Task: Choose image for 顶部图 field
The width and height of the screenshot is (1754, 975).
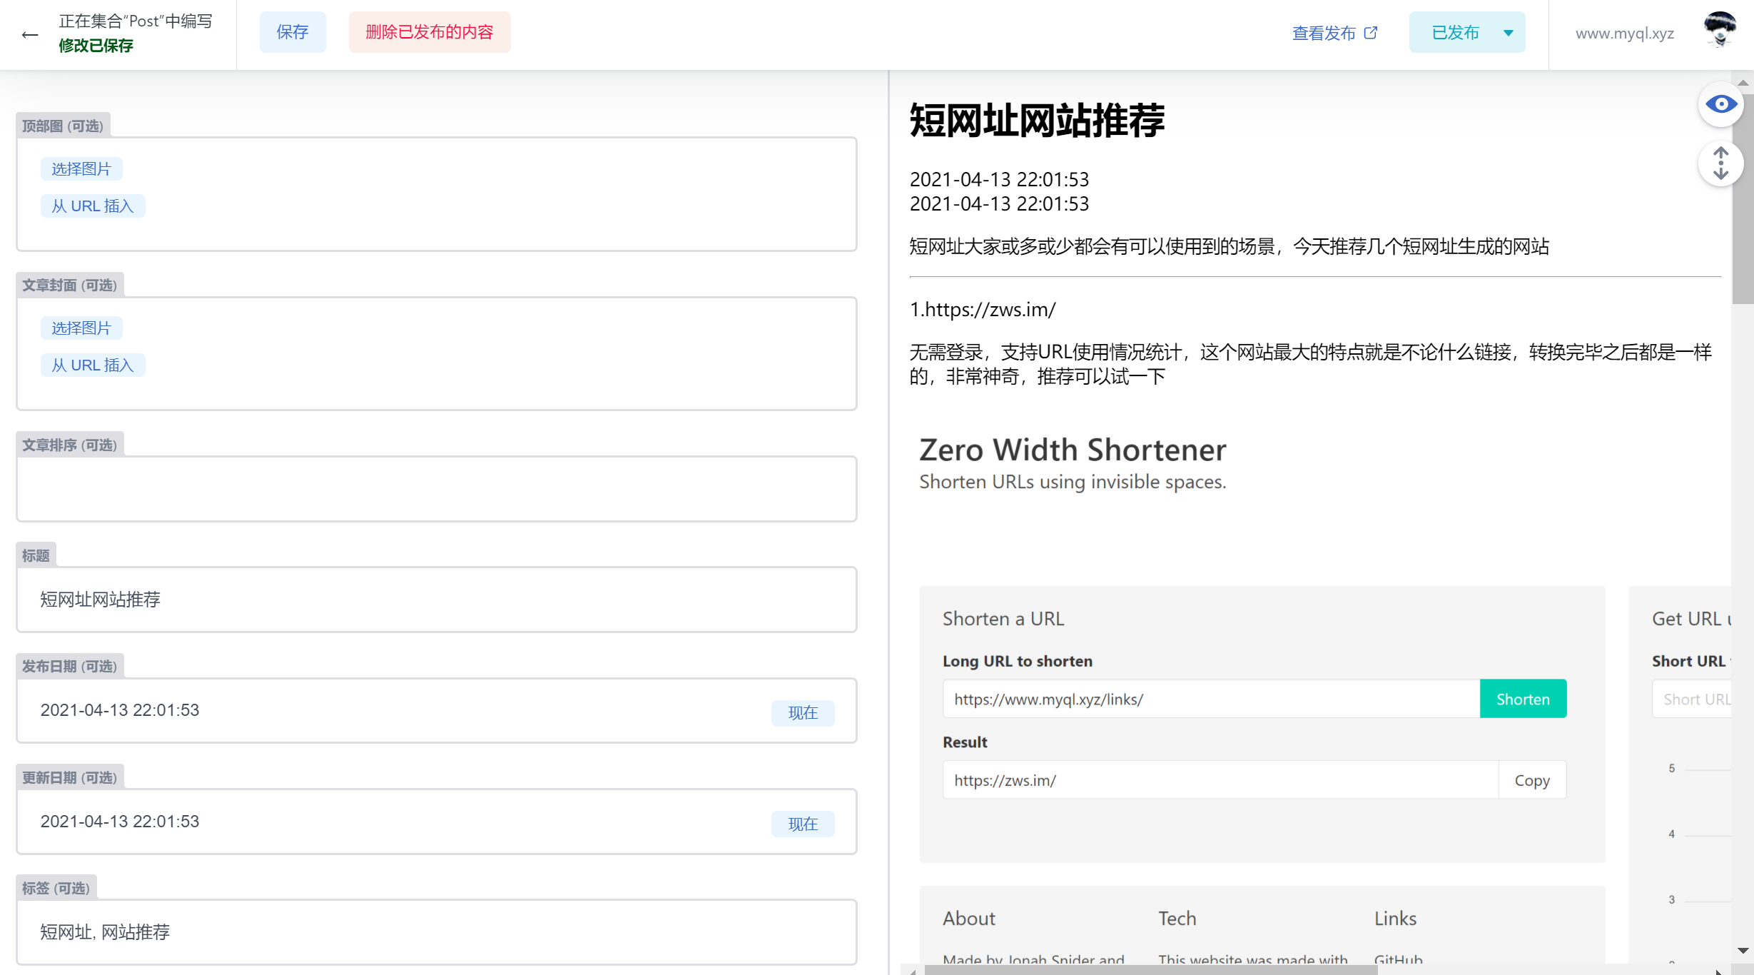Action: point(81,169)
